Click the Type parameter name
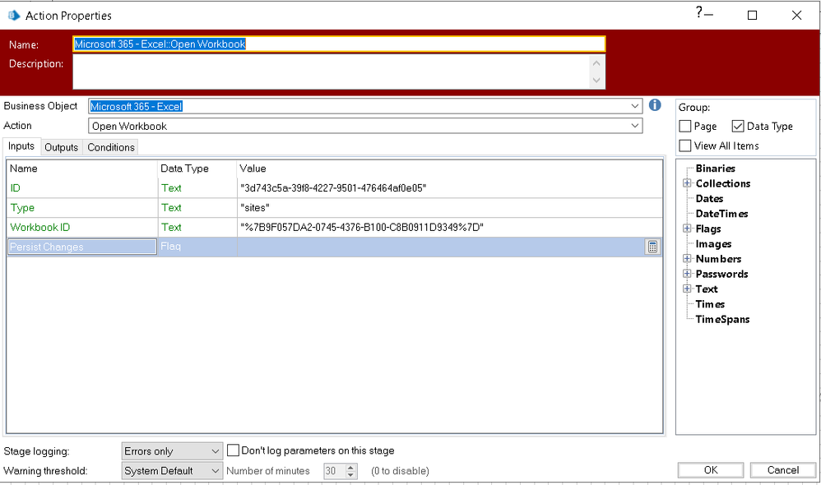The image size is (821, 485). [22, 208]
